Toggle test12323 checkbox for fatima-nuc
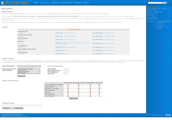 (x=99, y=92)
